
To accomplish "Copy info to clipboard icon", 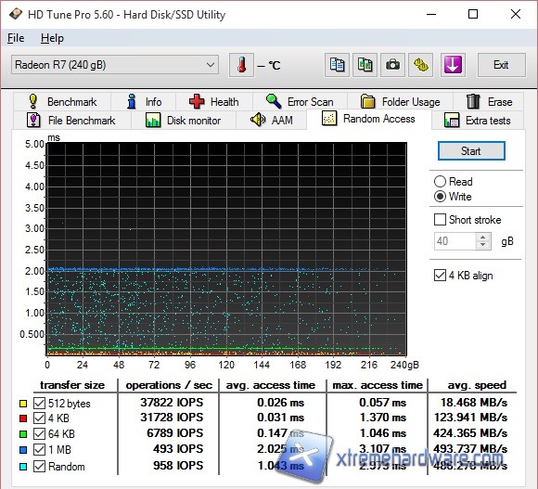I will (x=337, y=65).
